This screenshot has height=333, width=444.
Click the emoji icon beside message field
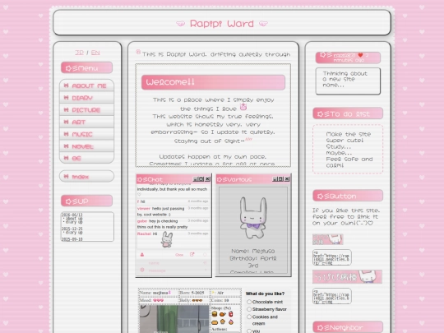(142, 270)
